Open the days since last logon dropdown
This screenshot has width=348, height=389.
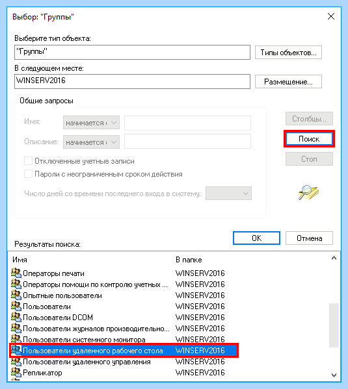click(228, 194)
